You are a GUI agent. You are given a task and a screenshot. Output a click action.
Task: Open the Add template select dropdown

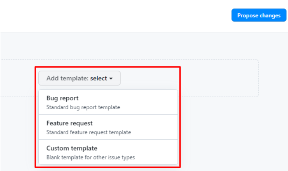tap(79, 78)
